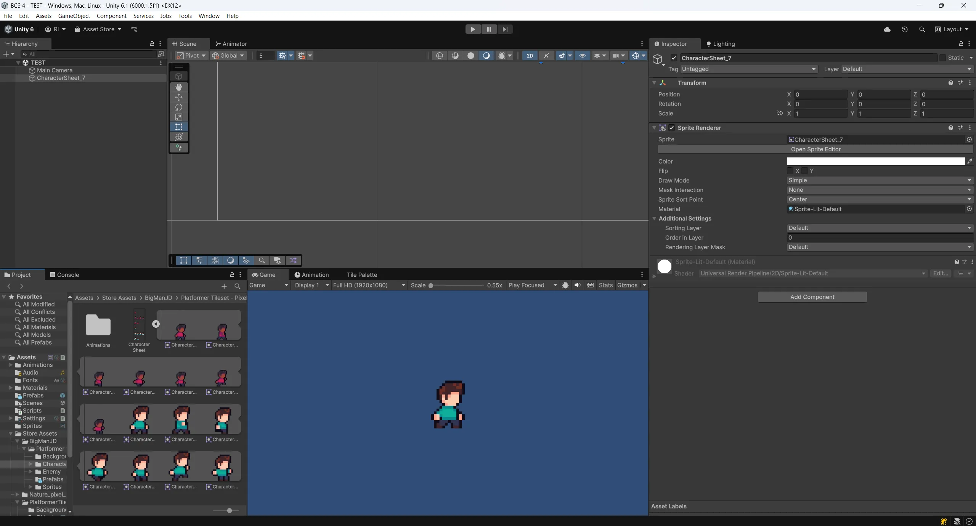The height and width of the screenshot is (526, 976).
Task: Click the Pause button
Action: [489, 29]
